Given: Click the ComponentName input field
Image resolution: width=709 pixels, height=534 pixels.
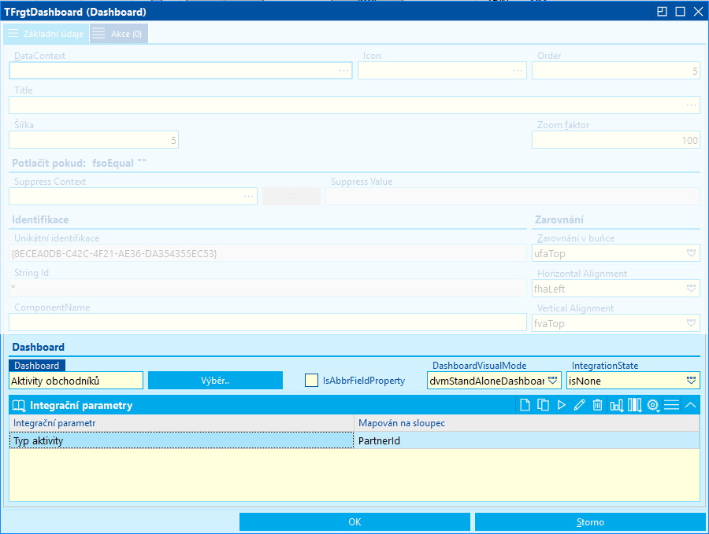Looking at the screenshot, I should pos(268,322).
